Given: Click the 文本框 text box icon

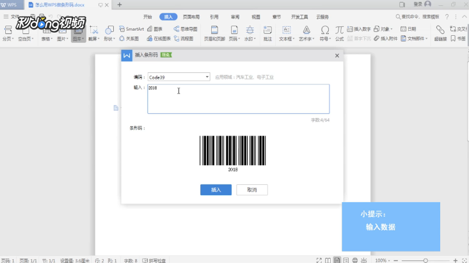Looking at the screenshot, I should pos(286,30).
